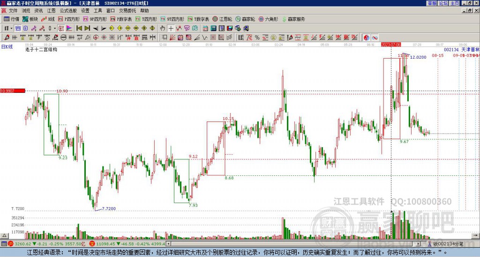Open the P数字表 tool
This screenshot has width=480, height=257.
coord(121,19)
